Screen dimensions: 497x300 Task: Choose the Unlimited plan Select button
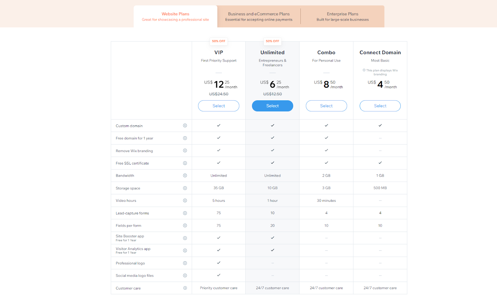[x=272, y=106]
